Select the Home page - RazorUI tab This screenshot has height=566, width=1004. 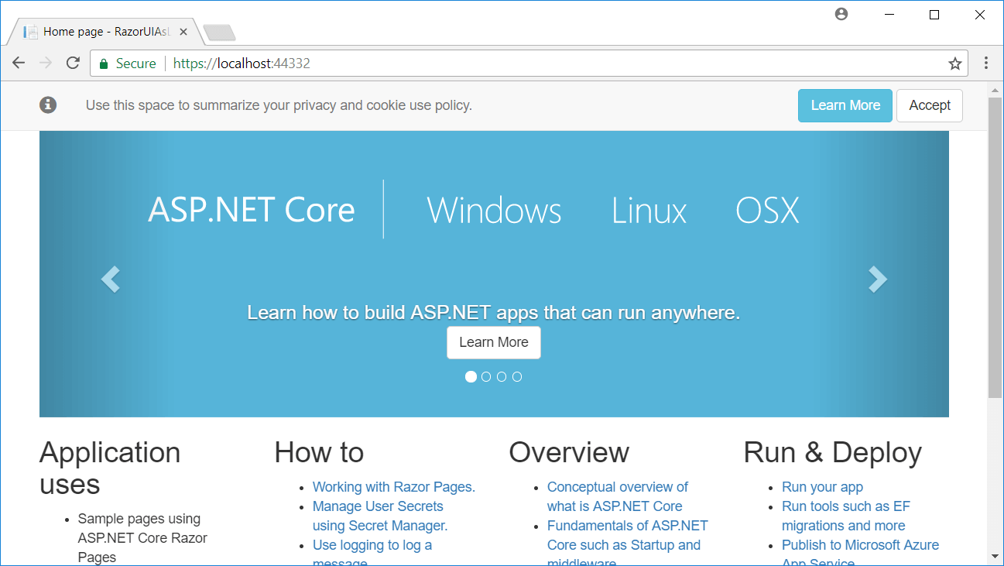106,32
